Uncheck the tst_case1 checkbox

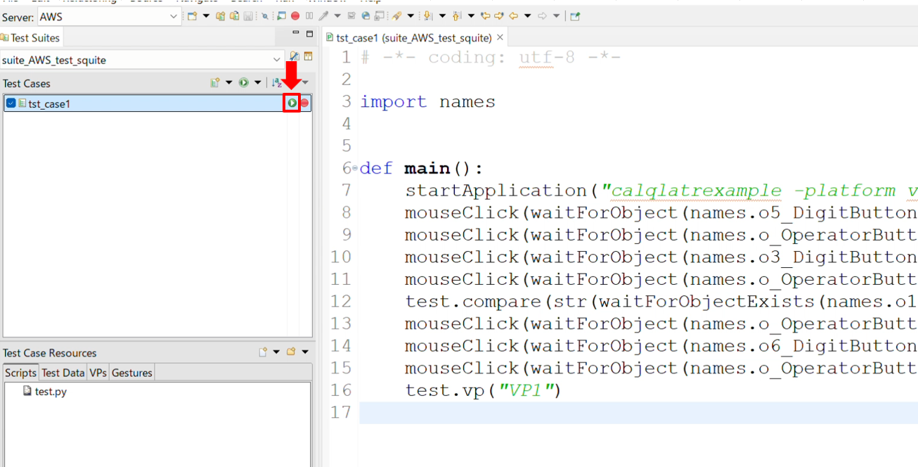point(11,103)
